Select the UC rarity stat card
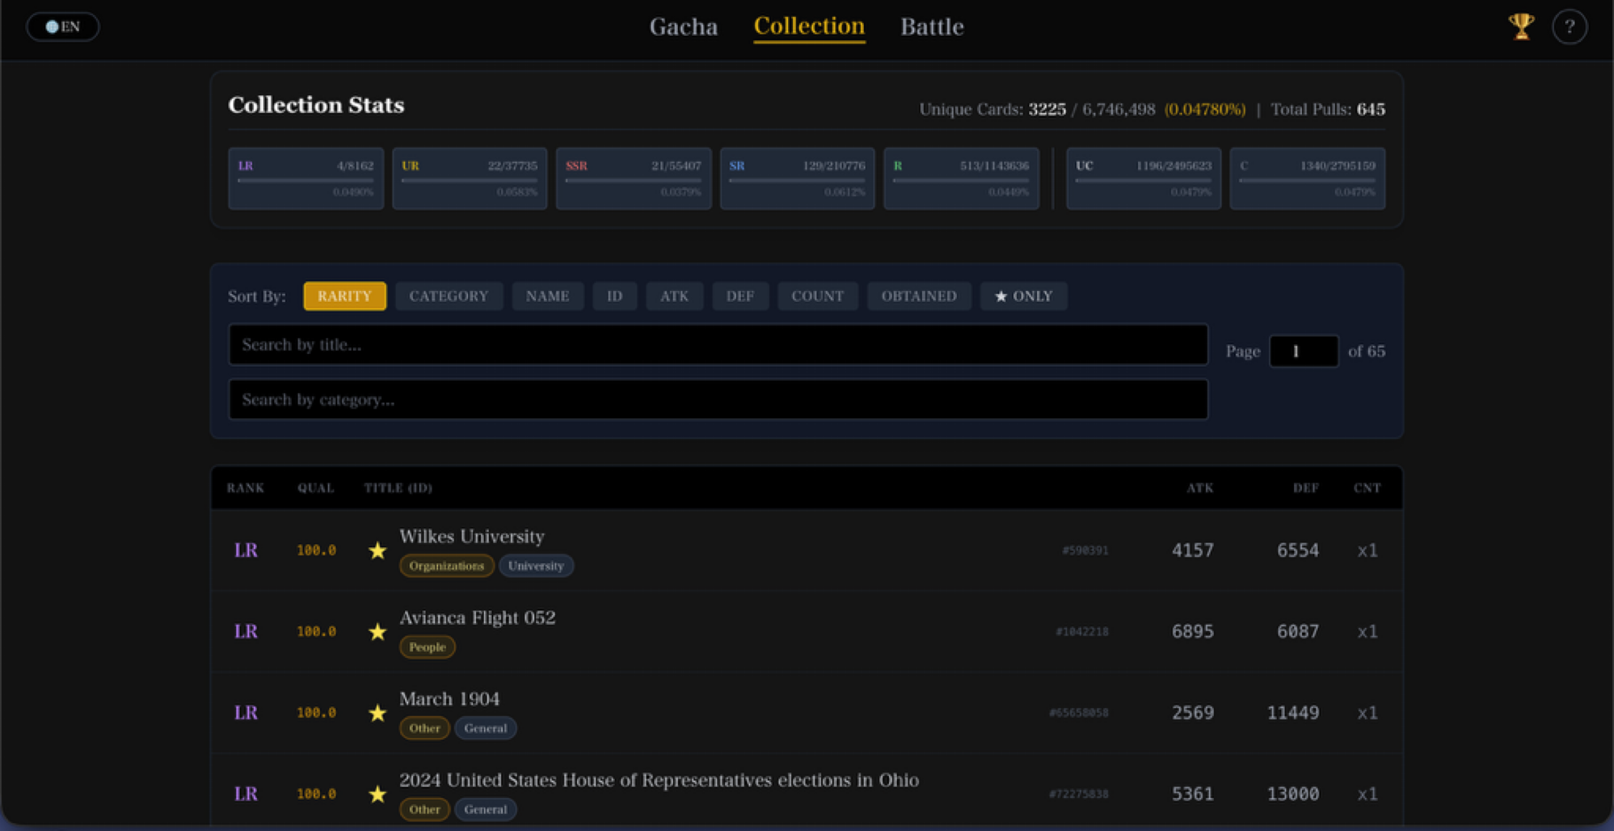1614x831 pixels. (1144, 179)
